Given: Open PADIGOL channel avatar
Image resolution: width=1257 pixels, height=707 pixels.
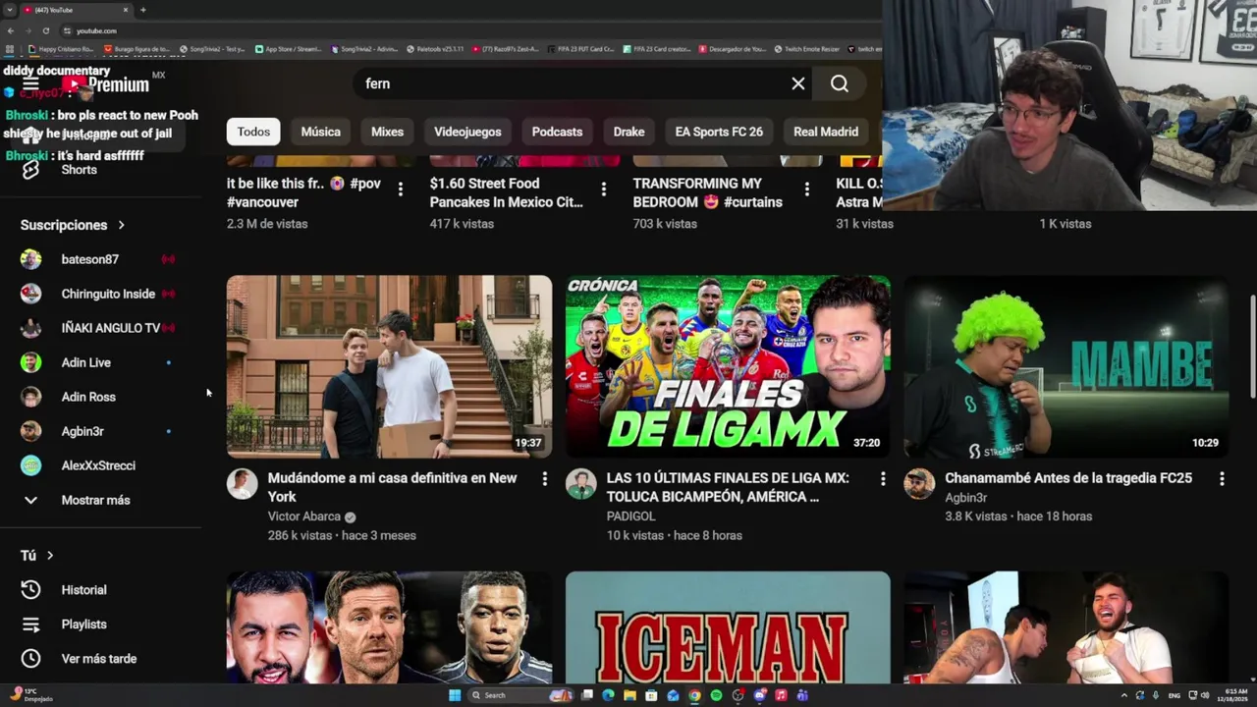Looking at the screenshot, I should coord(580,484).
